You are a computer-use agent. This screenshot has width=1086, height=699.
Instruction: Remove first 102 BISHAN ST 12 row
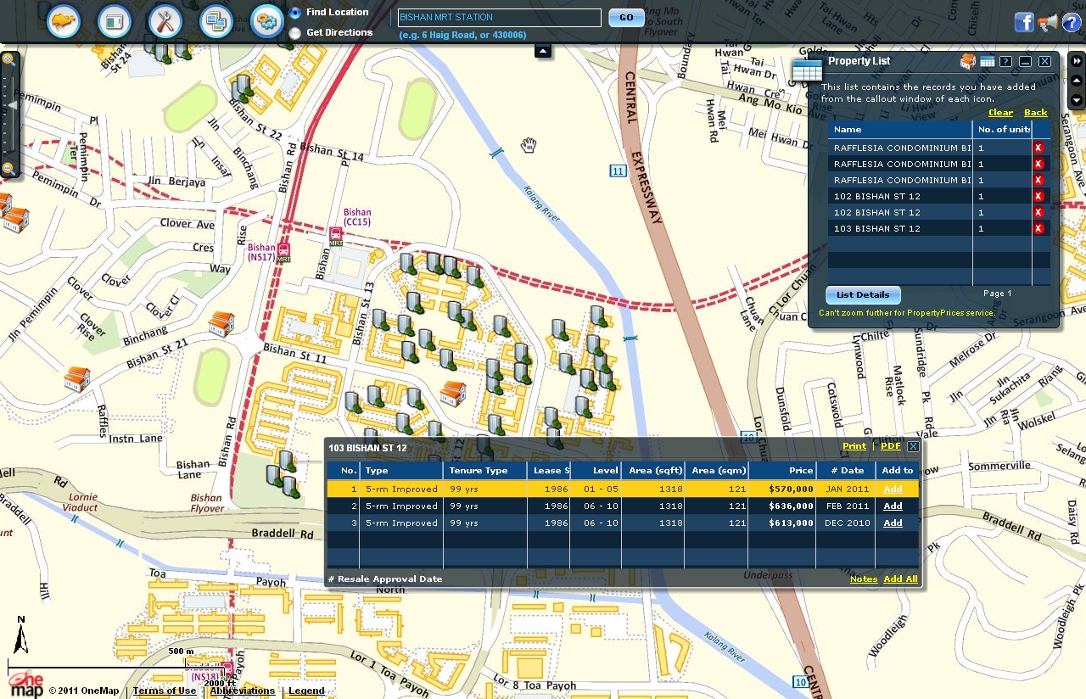tap(1038, 196)
